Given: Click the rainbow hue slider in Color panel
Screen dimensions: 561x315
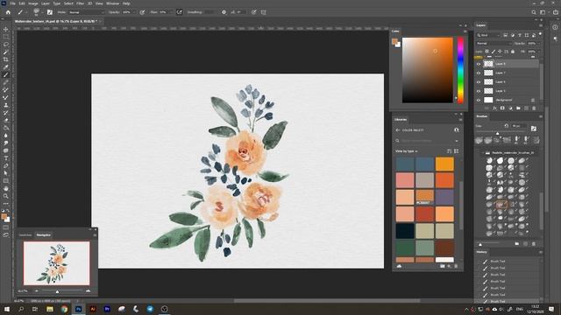Looking at the screenshot, I should [460, 70].
